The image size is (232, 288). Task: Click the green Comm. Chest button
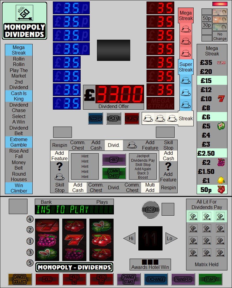(114, 173)
